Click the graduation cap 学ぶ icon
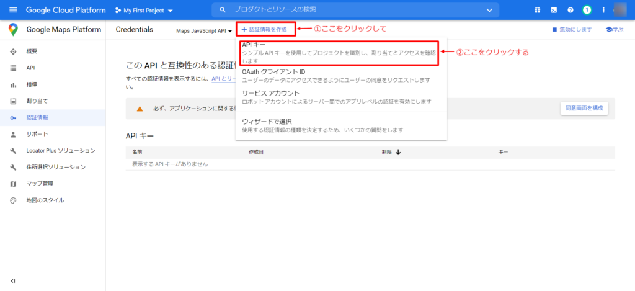The width and height of the screenshot is (635, 291). 609,30
